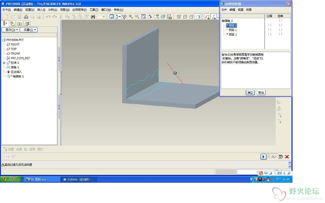Image resolution: width=325 pixels, height=203 pixels.
Task: Click the red X cancel feature icon
Action: pos(287,157)
